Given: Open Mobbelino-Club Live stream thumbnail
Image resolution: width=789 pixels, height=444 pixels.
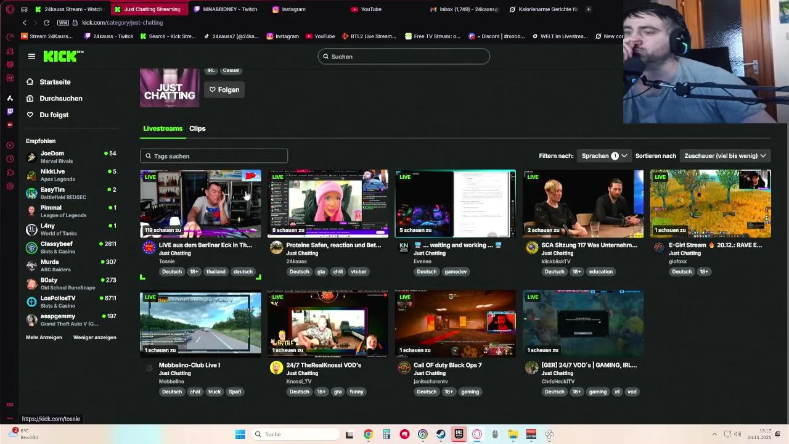Looking at the screenshot, I should pyautogui.click(x=200, y=324).
